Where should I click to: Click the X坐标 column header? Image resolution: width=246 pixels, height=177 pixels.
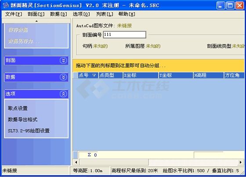(x=141, y=75)
